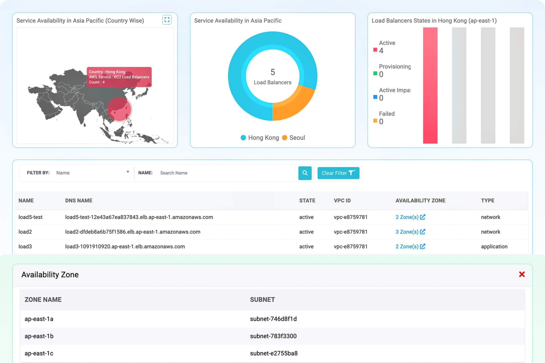This screenshot has height=363, width=545.
Task: Open load5-test zones via external link icon
Action: tap(423, 217)
